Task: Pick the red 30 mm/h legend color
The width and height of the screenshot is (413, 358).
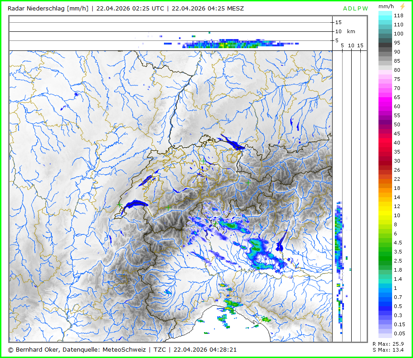Action: coord(385,161)
